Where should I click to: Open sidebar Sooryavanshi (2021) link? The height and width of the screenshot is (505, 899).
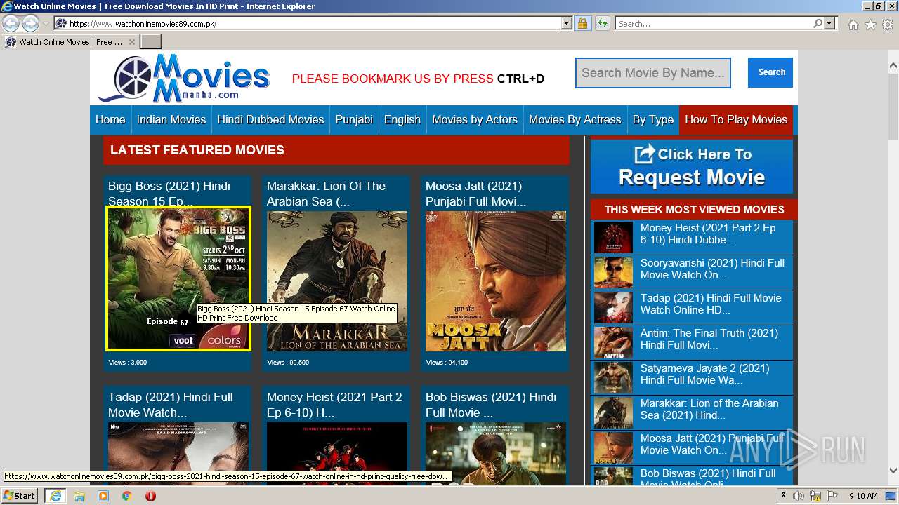tap(712, 269)
